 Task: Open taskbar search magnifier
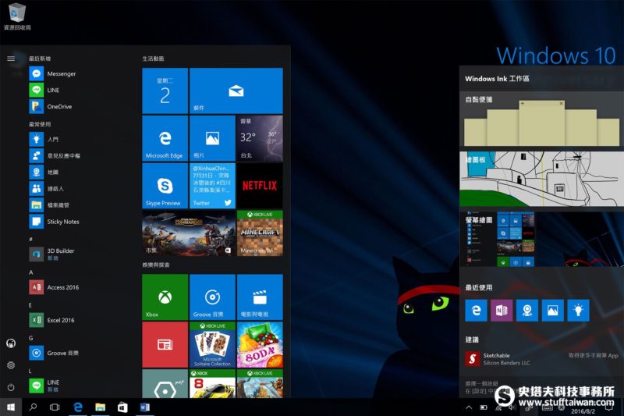coord(33,407)
